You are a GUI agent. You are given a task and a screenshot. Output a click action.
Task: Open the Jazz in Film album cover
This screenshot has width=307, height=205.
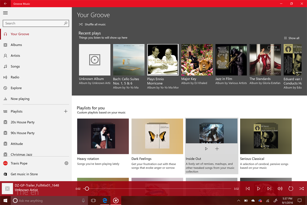point(231,60)
